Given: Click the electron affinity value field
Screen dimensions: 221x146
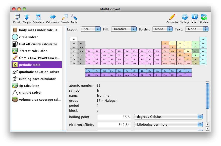Looking at the screenshot, I should coord(114,125).
